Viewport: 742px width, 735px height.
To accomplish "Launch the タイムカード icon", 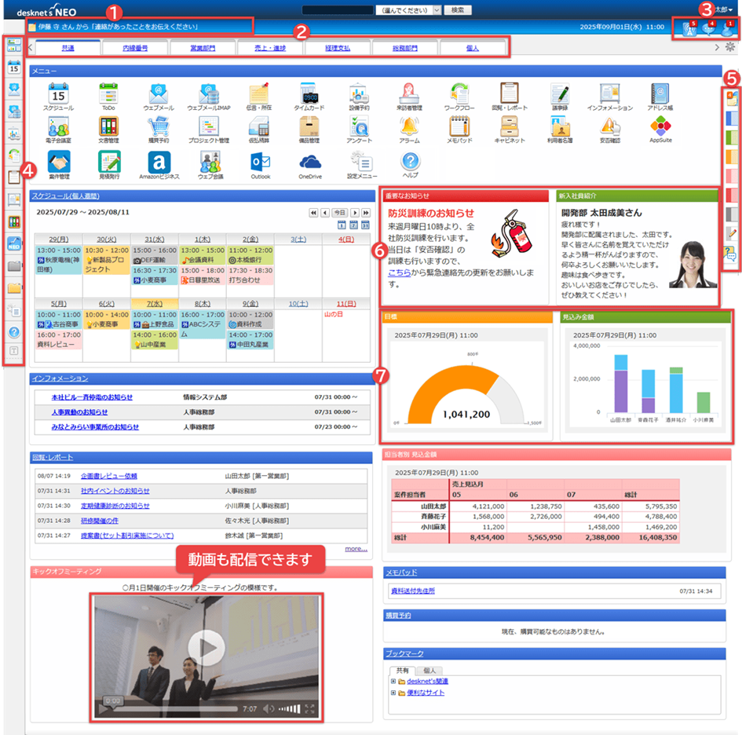I will click(309, 93).
